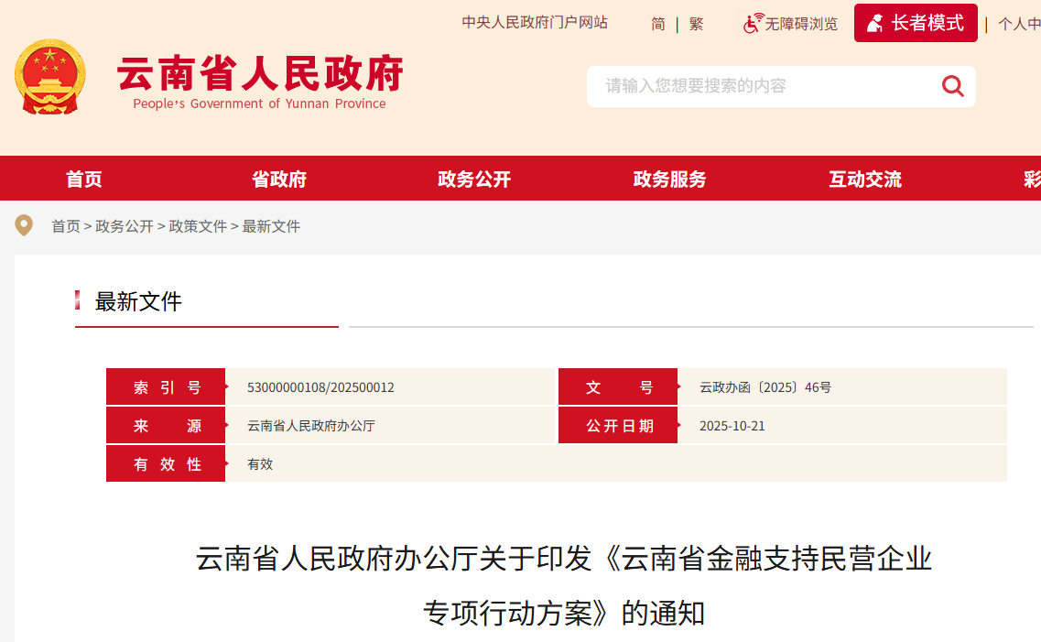This screenshot has width=1041, height=642.
Task: Click the 云南省人民政府 site title
Action: 260,75
